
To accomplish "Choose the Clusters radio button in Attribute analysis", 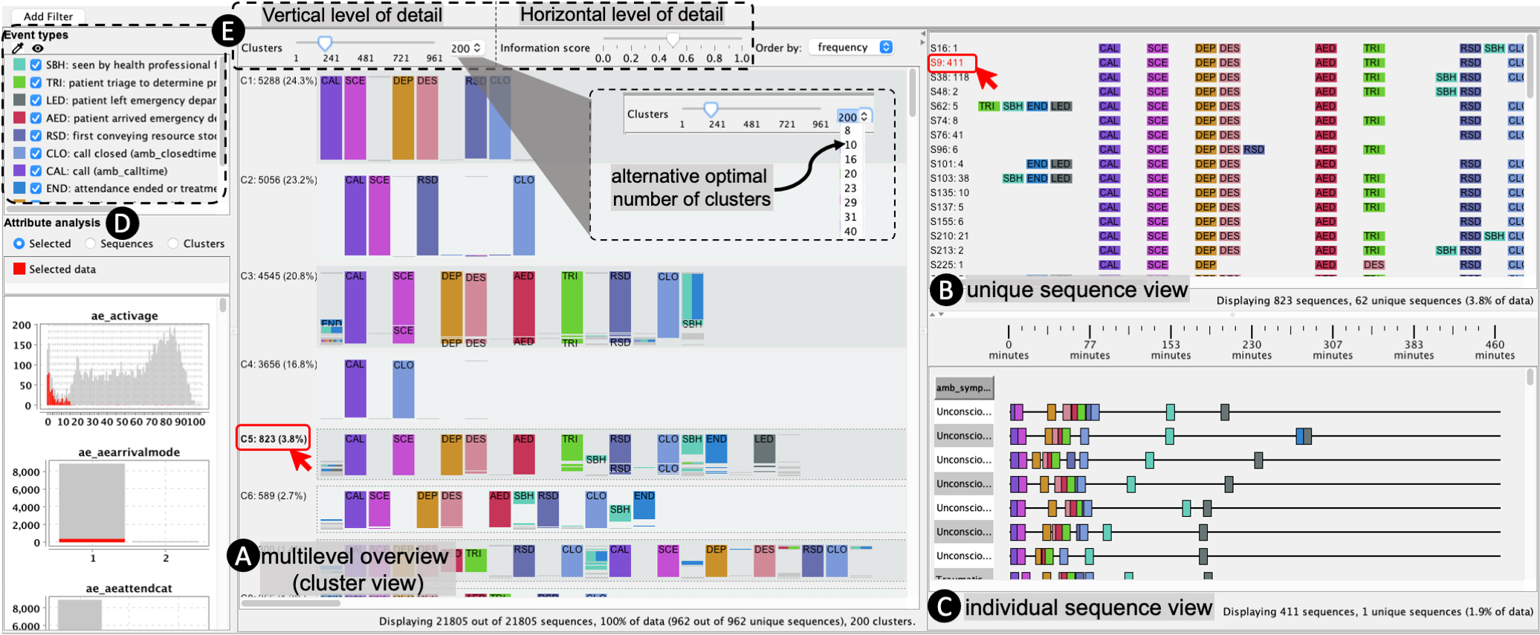I will pyautogui.click(x=173, y=244).
